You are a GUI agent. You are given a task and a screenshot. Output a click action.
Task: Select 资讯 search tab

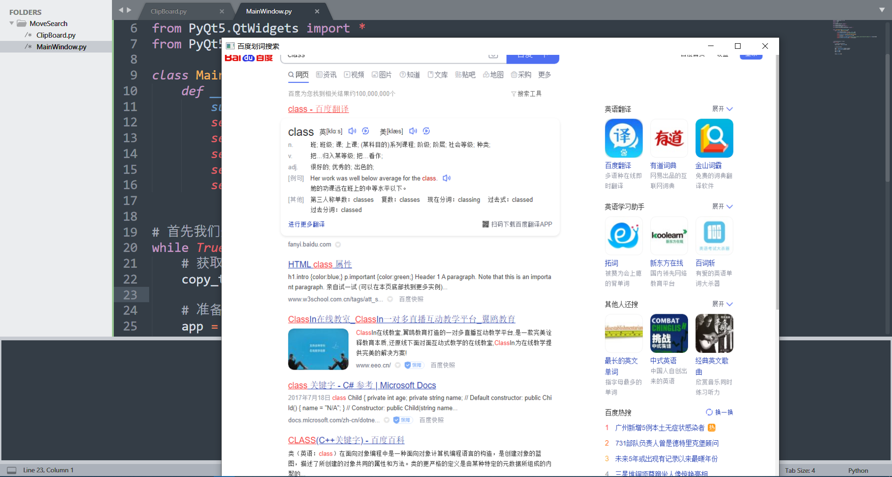click(326, 75)
